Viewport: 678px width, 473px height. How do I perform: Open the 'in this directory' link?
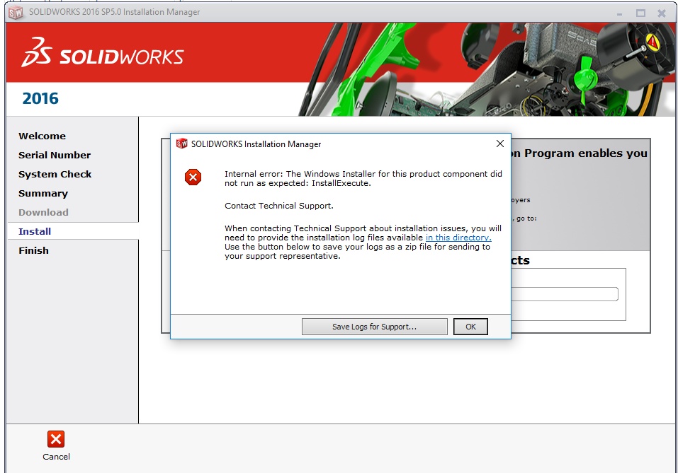pyautogui.click(x=458, y=238)
